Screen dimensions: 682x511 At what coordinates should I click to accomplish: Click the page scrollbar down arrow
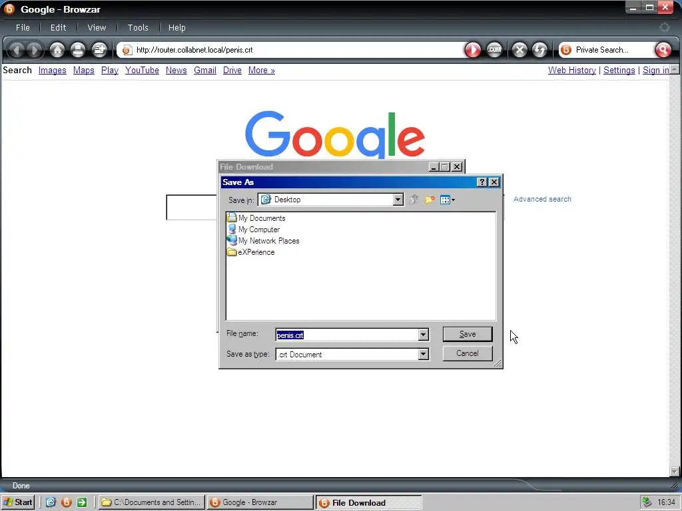[x=674, y=471]
